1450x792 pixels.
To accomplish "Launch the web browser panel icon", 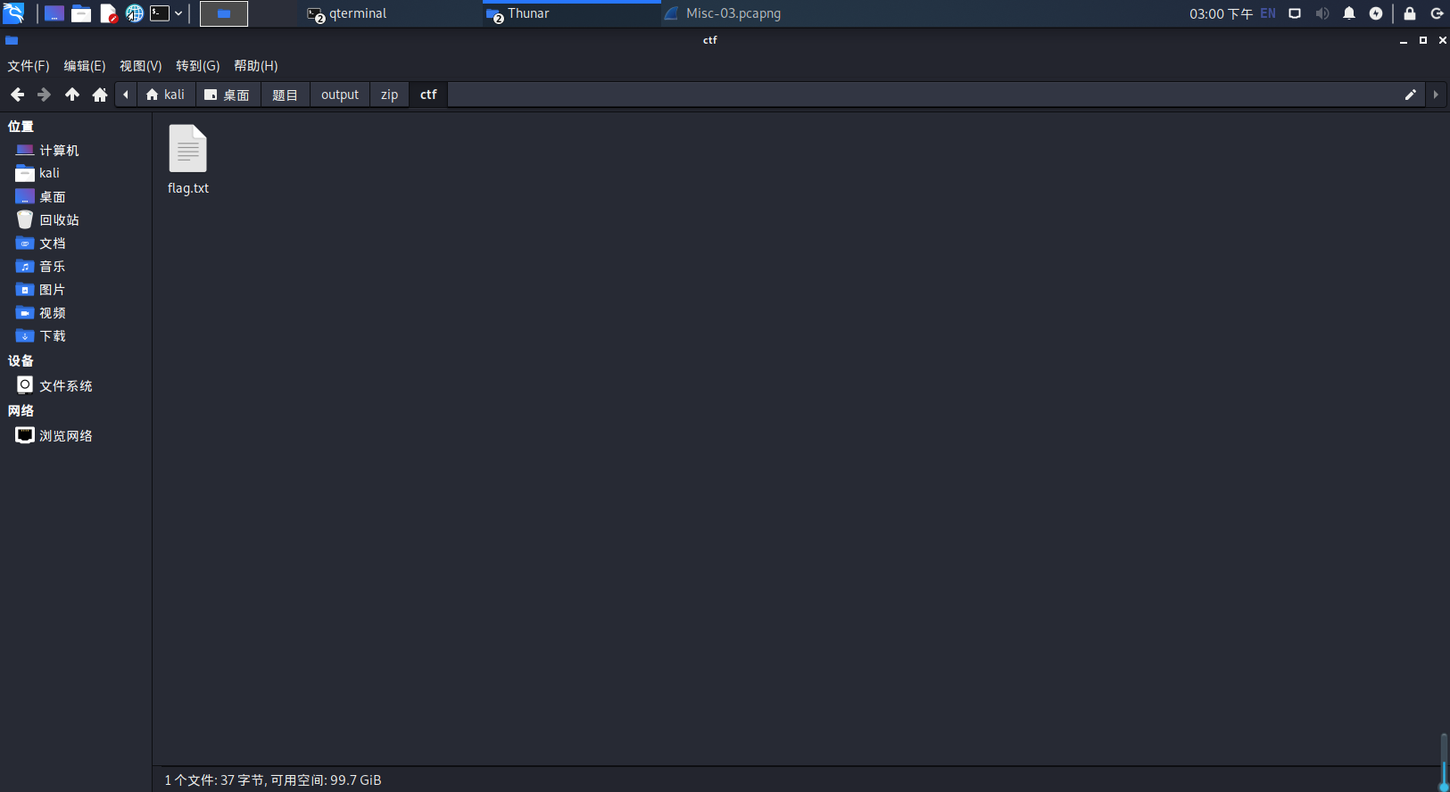I will pyautogui.click(x=134, y=13).
